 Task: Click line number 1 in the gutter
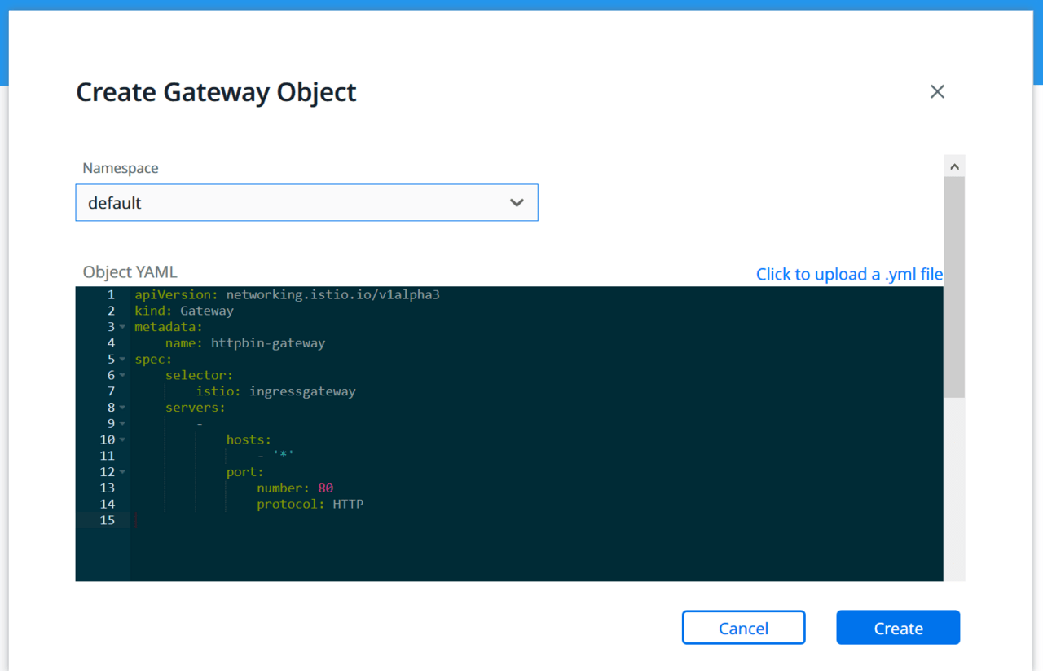(x=111, y=294)
